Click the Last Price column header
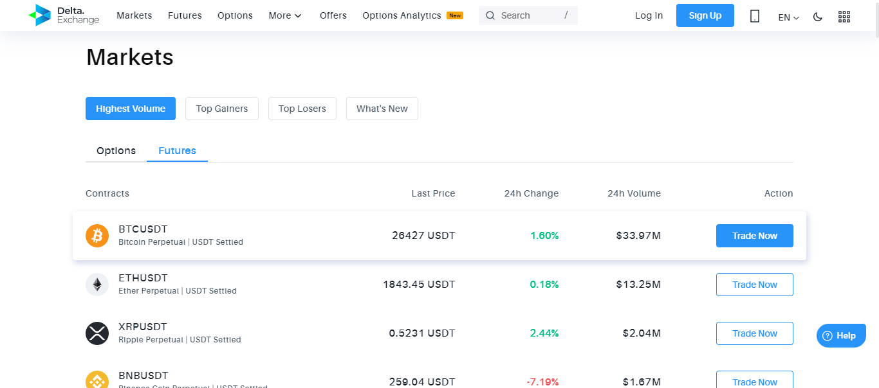This screenshot has width=879, height=388. point(433,193)
